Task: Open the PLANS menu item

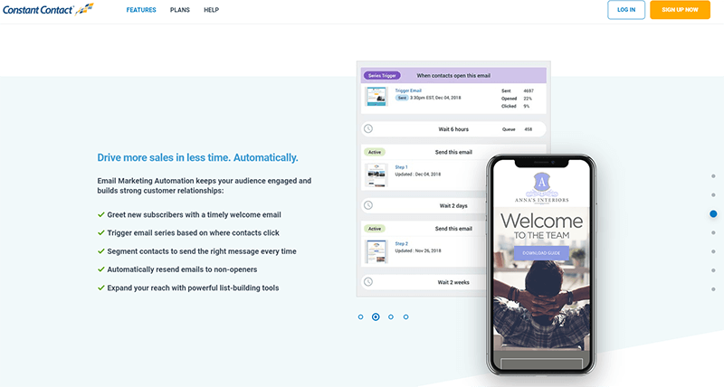Action: pyautogui.click(x=179, y=10)
